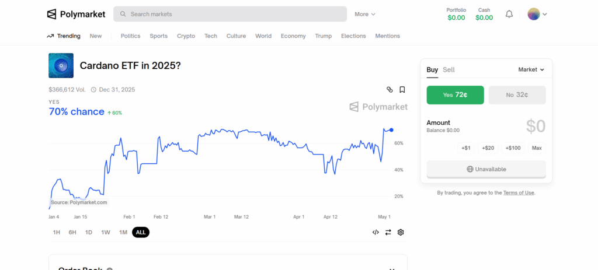Open the Mentions category
The height and width of the screenshot is (270, 598).
388,36
